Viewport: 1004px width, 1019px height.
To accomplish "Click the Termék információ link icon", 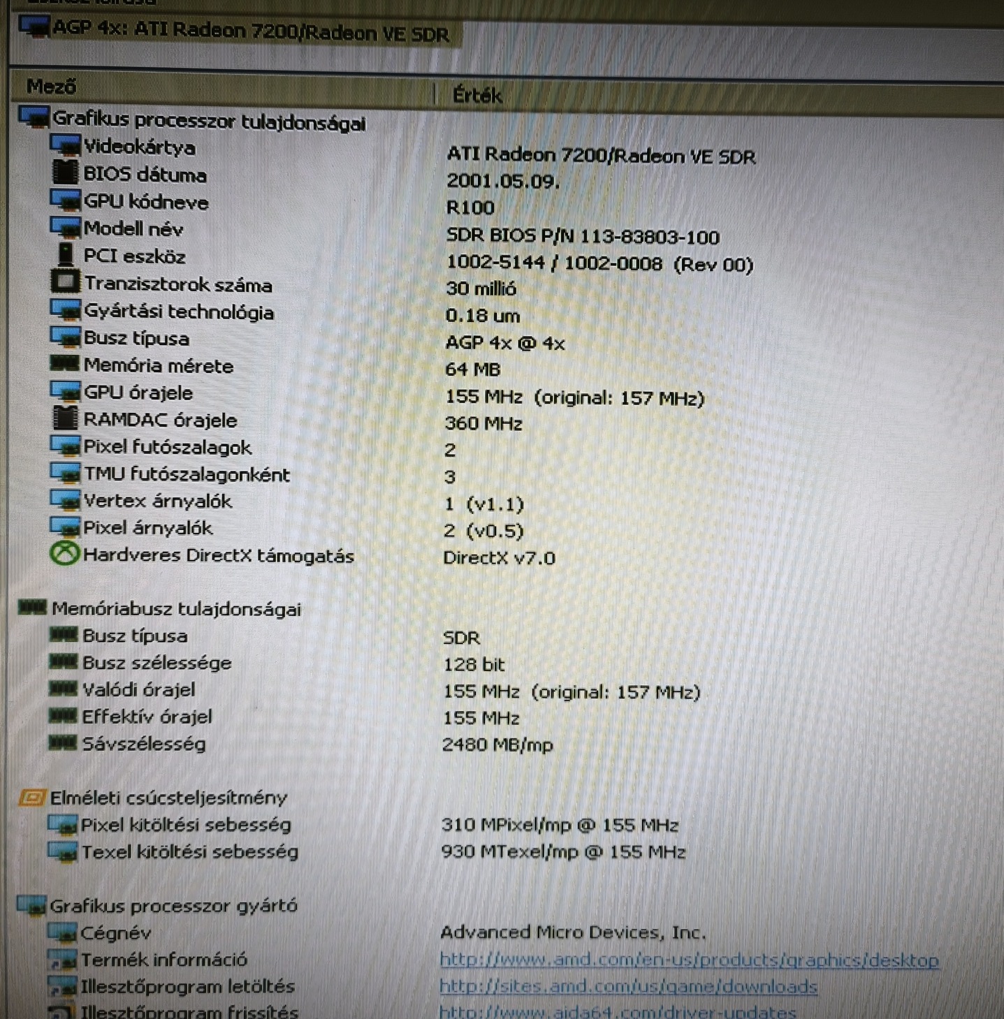I will pos(62,960).
